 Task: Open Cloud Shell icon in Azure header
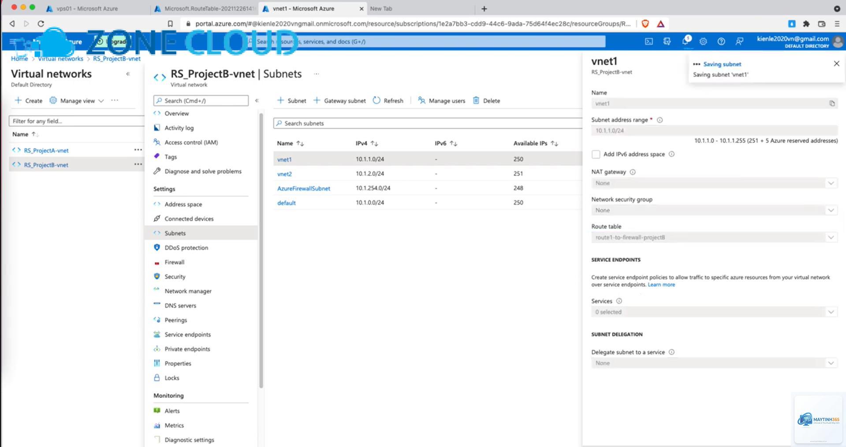648,41
